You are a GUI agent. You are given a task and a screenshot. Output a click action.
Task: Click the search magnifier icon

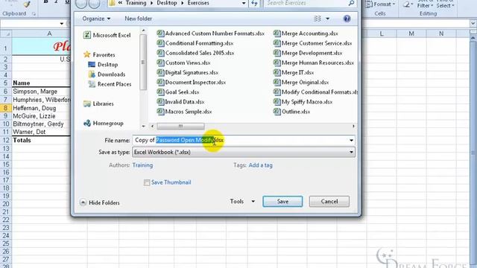[351, 3]
